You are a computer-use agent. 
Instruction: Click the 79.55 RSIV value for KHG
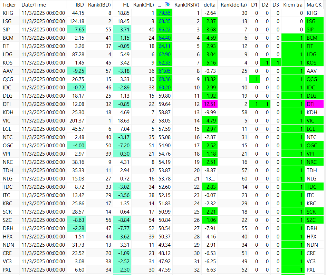164,13
